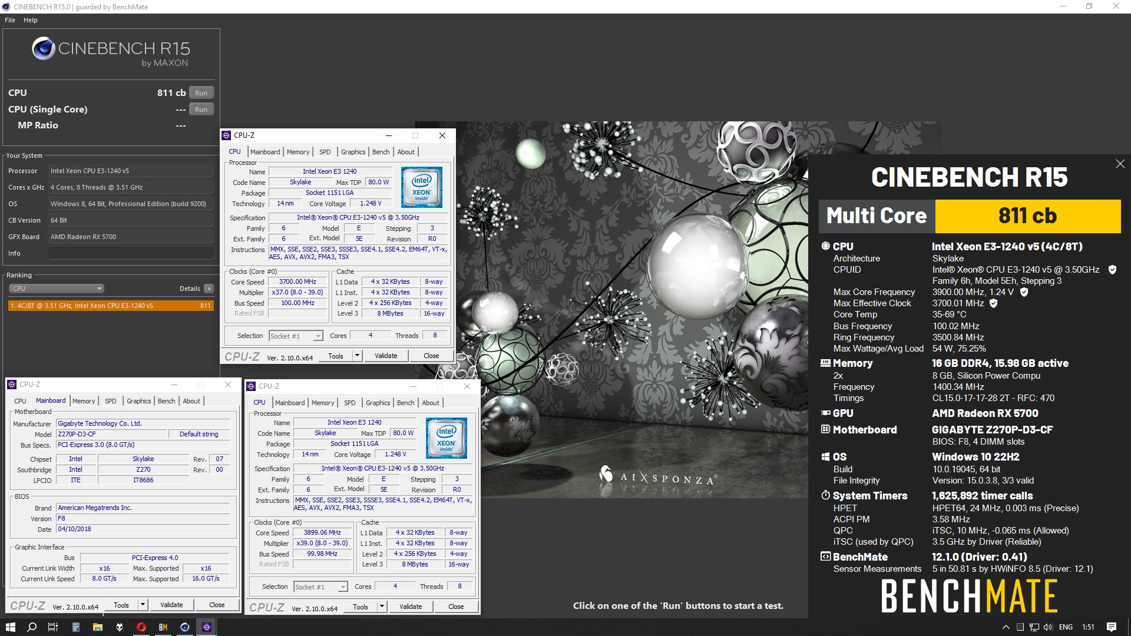
Task: Click the 3700.00 MHz Core Speed value
Action: pos(297,281)
